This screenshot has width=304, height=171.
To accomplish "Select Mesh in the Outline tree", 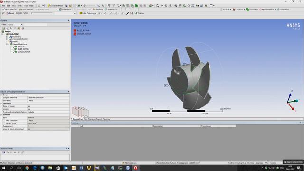I will coord(15,41).
